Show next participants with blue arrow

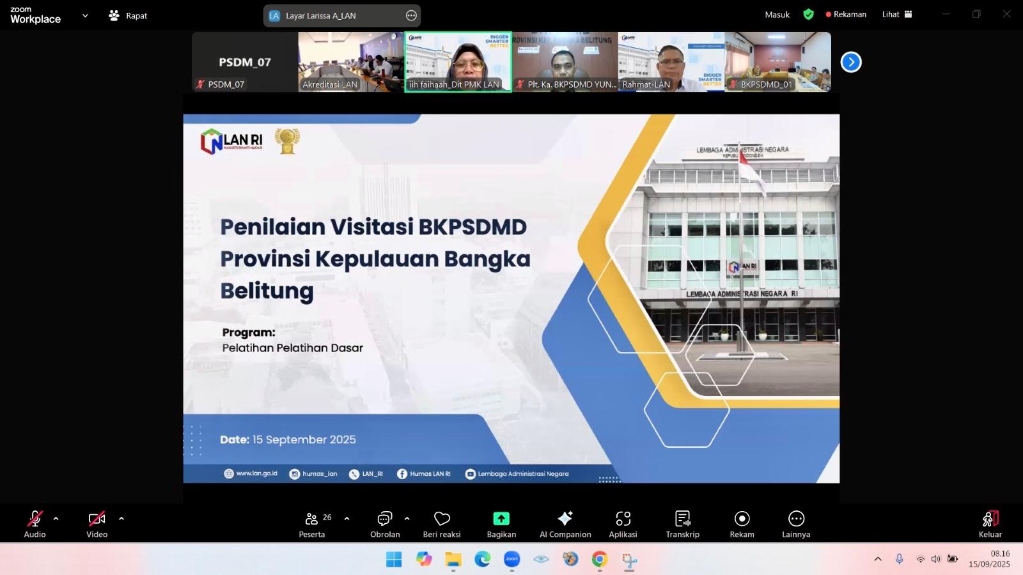point(851,62)
